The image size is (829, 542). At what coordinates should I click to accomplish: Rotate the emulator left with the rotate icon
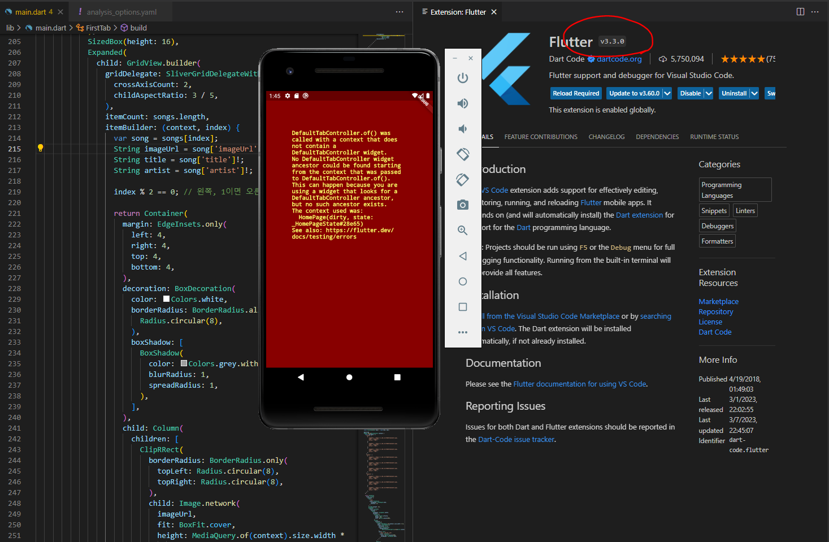click(x=463, y=154)
